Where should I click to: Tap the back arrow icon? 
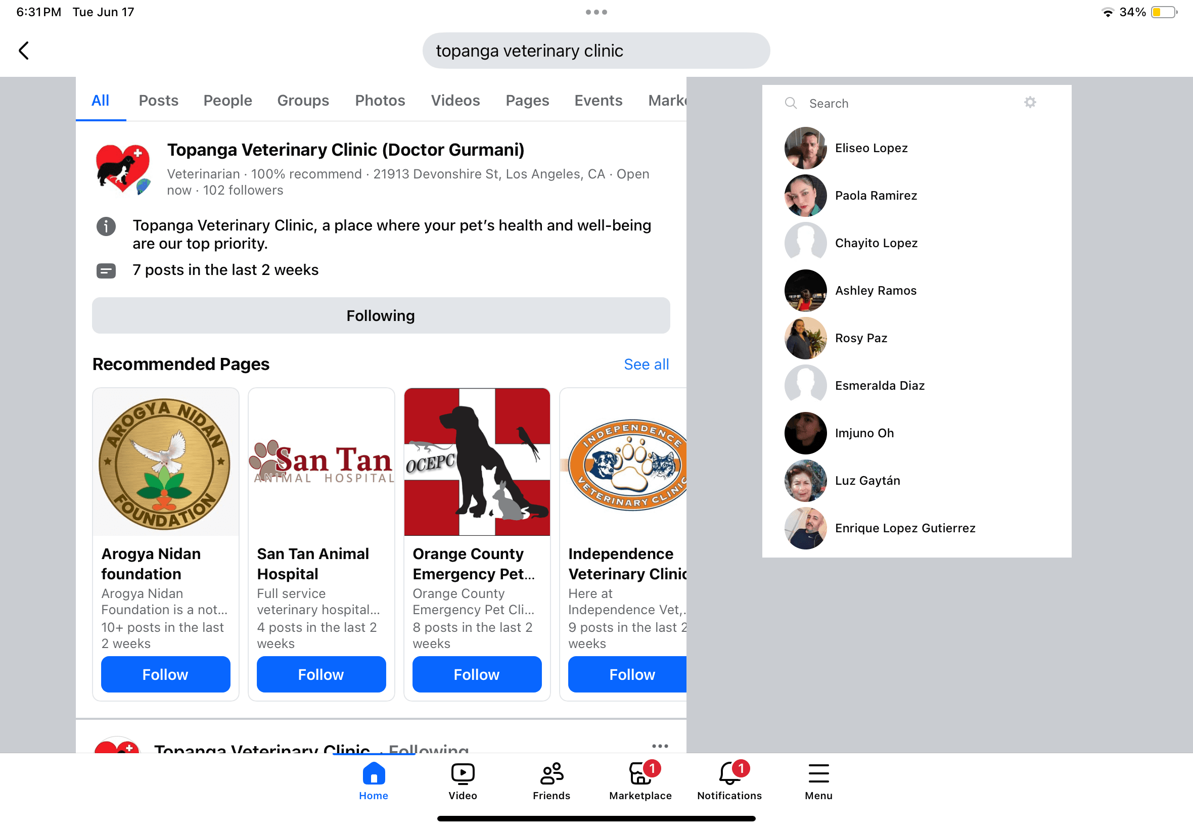pos(24,51)
